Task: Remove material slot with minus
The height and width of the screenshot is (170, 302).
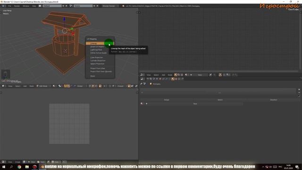Action: click(x=299, y=93)
